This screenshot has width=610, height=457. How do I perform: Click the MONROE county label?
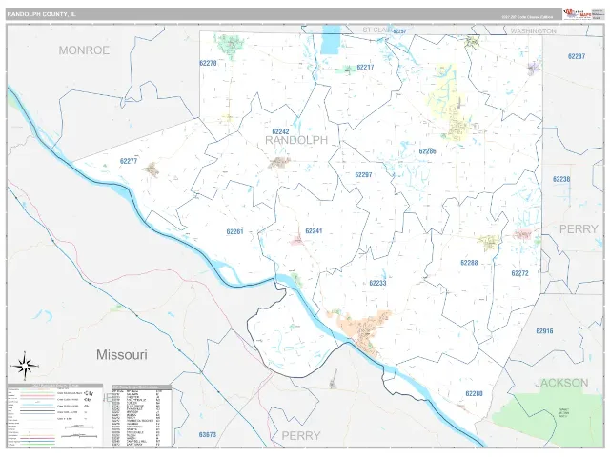point(84,50)
